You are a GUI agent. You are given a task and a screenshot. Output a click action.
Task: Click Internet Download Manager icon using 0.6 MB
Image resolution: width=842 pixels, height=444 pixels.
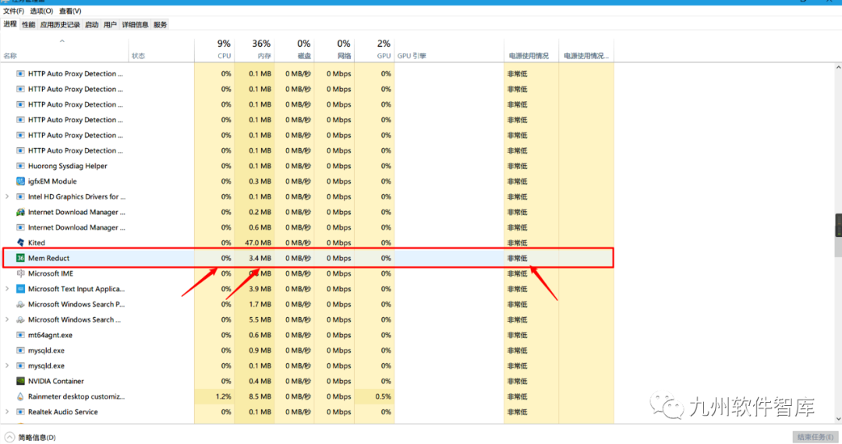pyautogui.click(x=20, y=227)
